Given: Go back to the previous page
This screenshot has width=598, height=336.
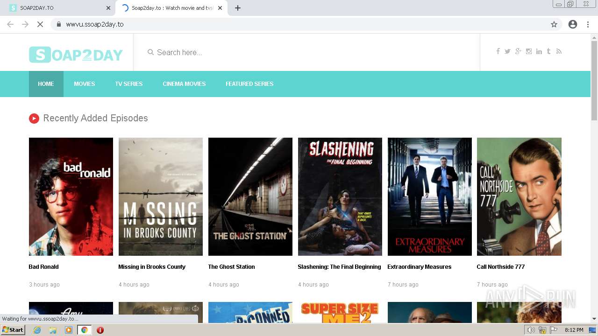Looking at the screenshot, I should [x=10, y=24].
